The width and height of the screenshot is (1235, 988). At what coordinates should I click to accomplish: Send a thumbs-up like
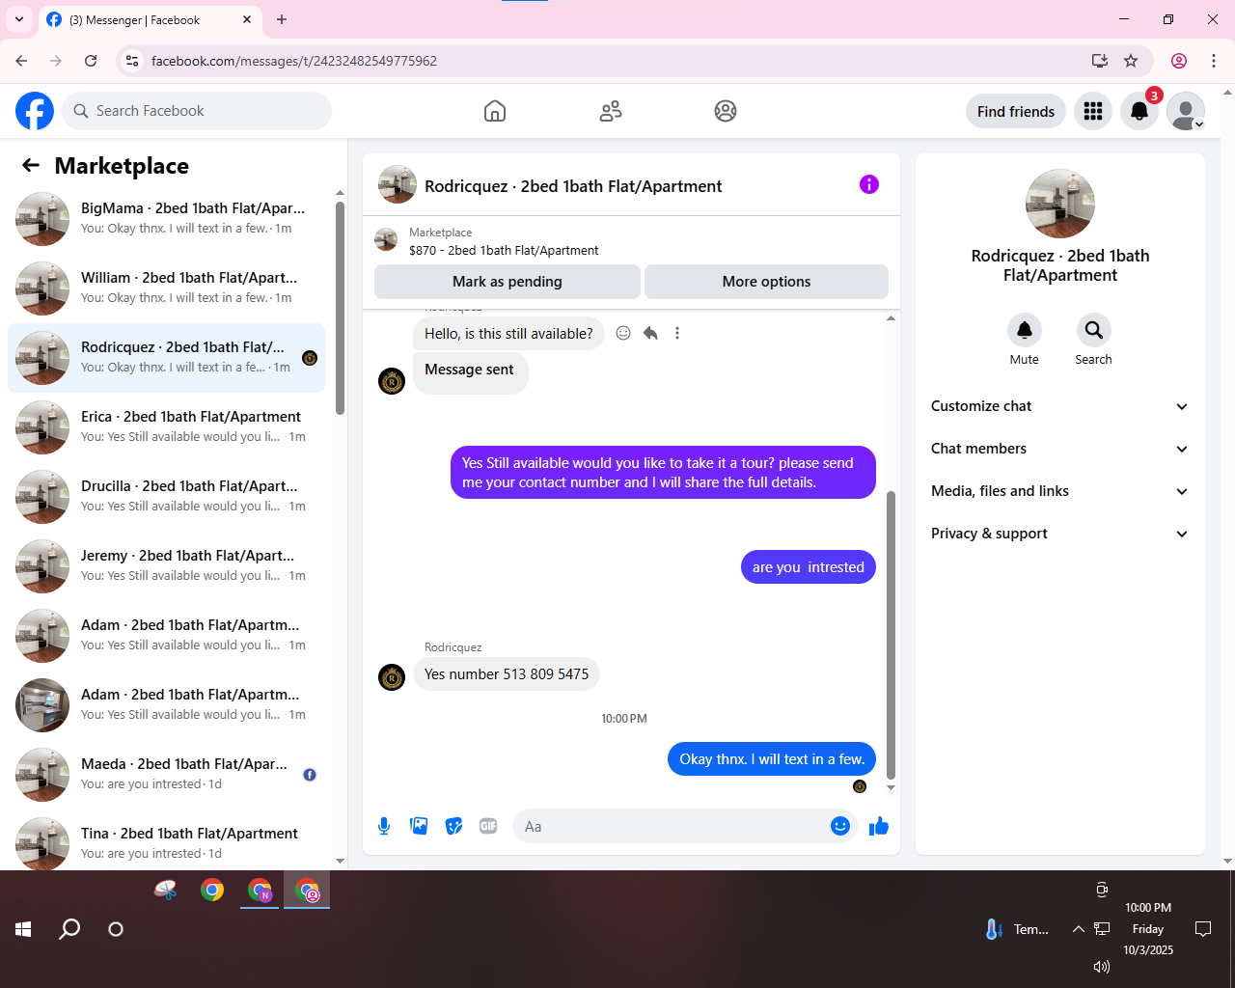879,826
